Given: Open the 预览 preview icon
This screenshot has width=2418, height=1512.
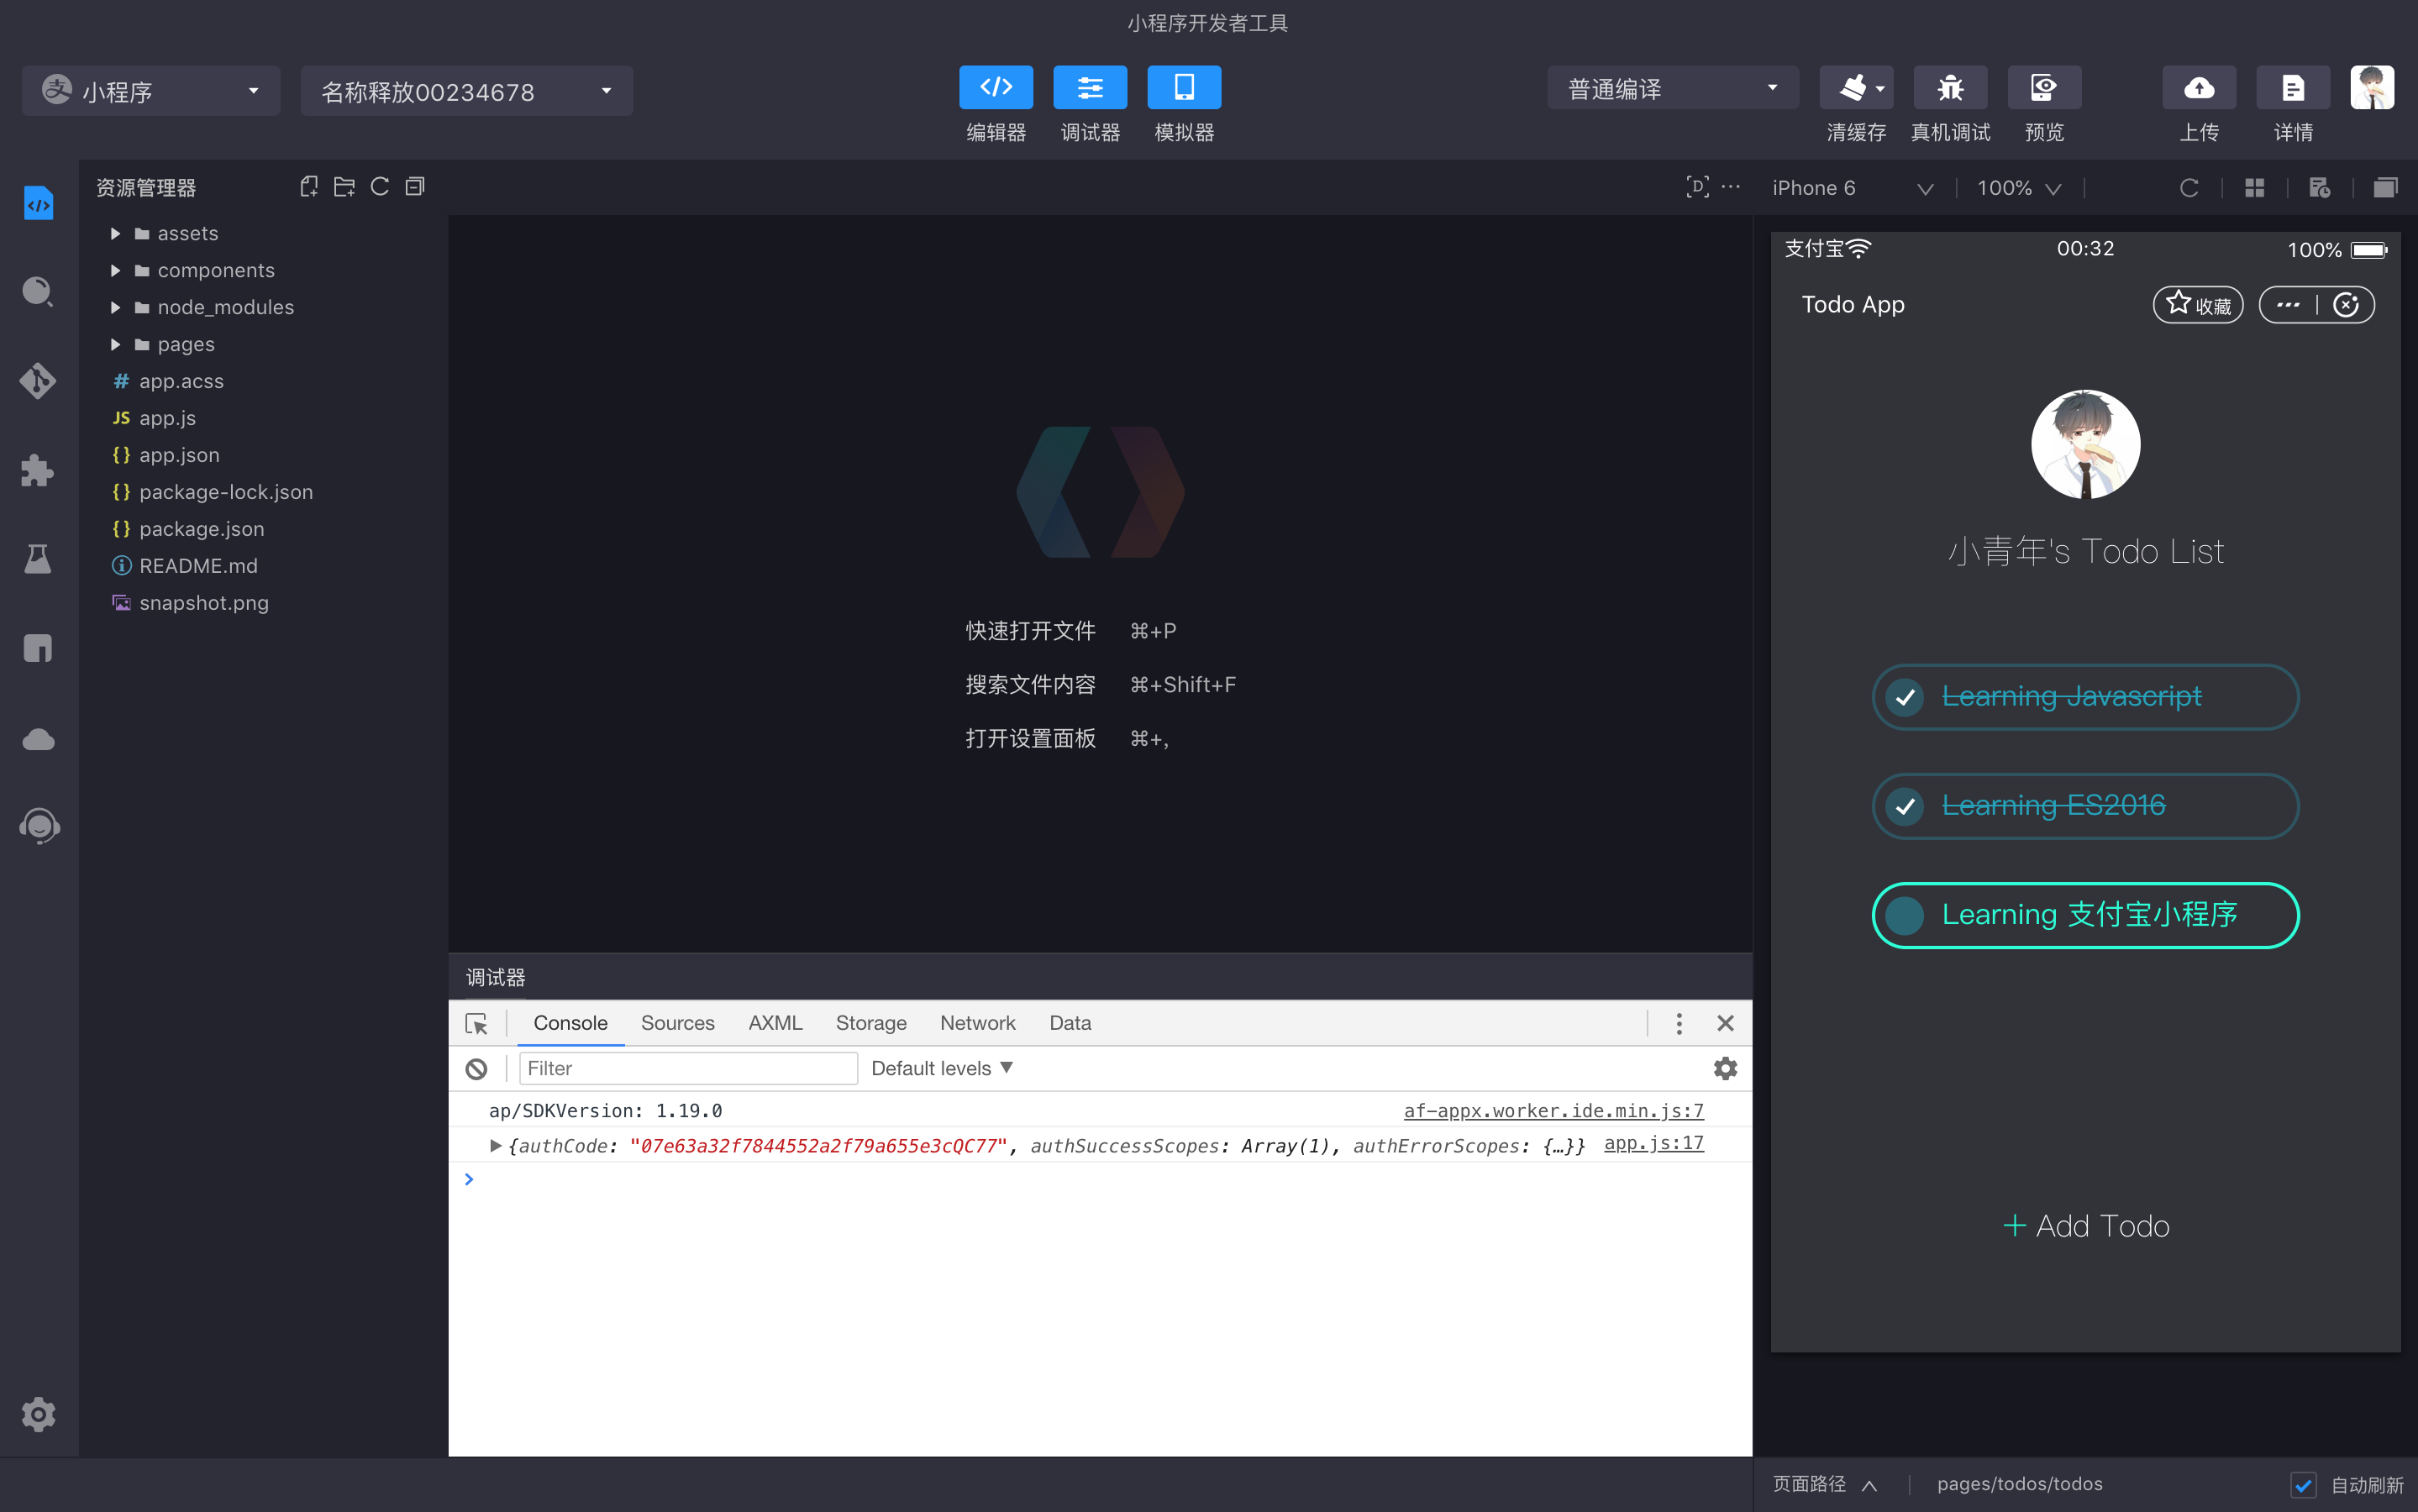Looking at the screenshot, I should tap(2043, 88).
